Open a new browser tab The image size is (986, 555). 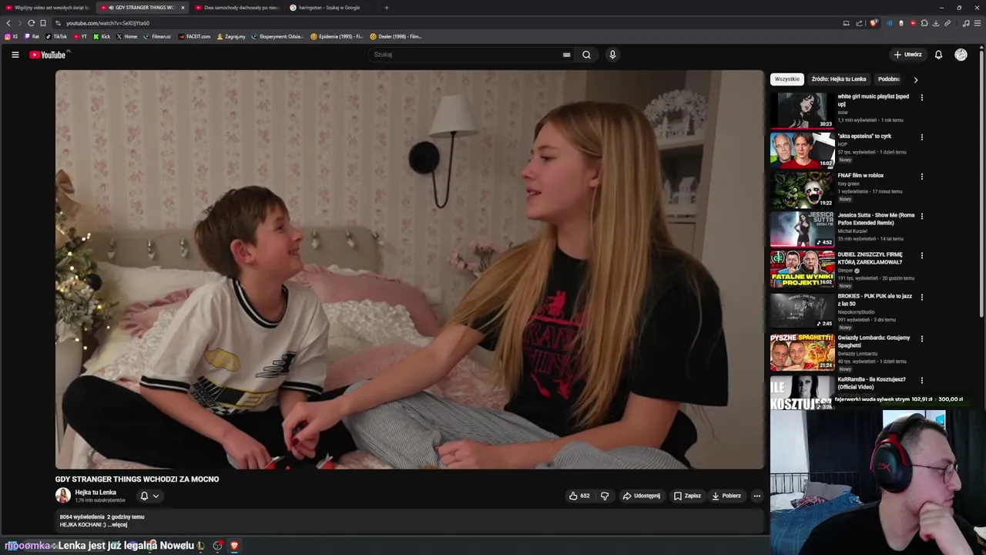(x=386, y=8)
